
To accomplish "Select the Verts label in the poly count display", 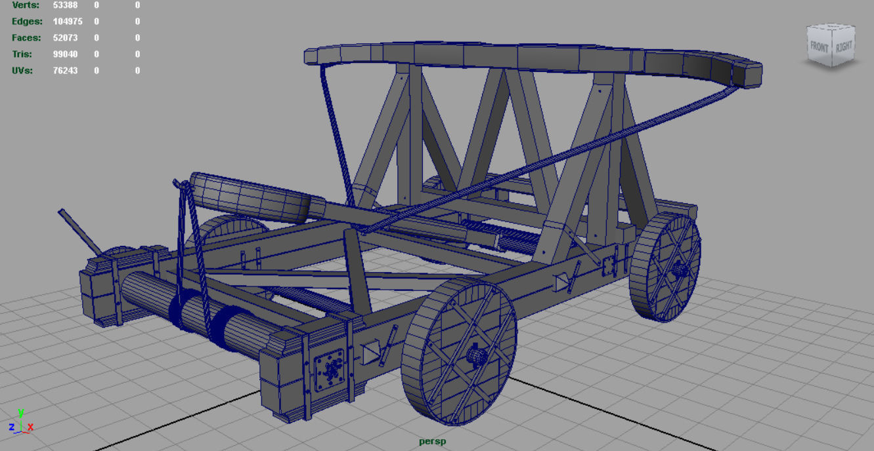I will coord(26,5).
